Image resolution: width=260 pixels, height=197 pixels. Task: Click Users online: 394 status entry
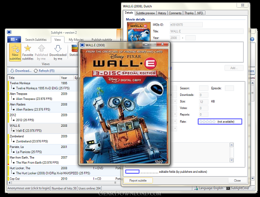pyautogui.click(x=90, y=188)
